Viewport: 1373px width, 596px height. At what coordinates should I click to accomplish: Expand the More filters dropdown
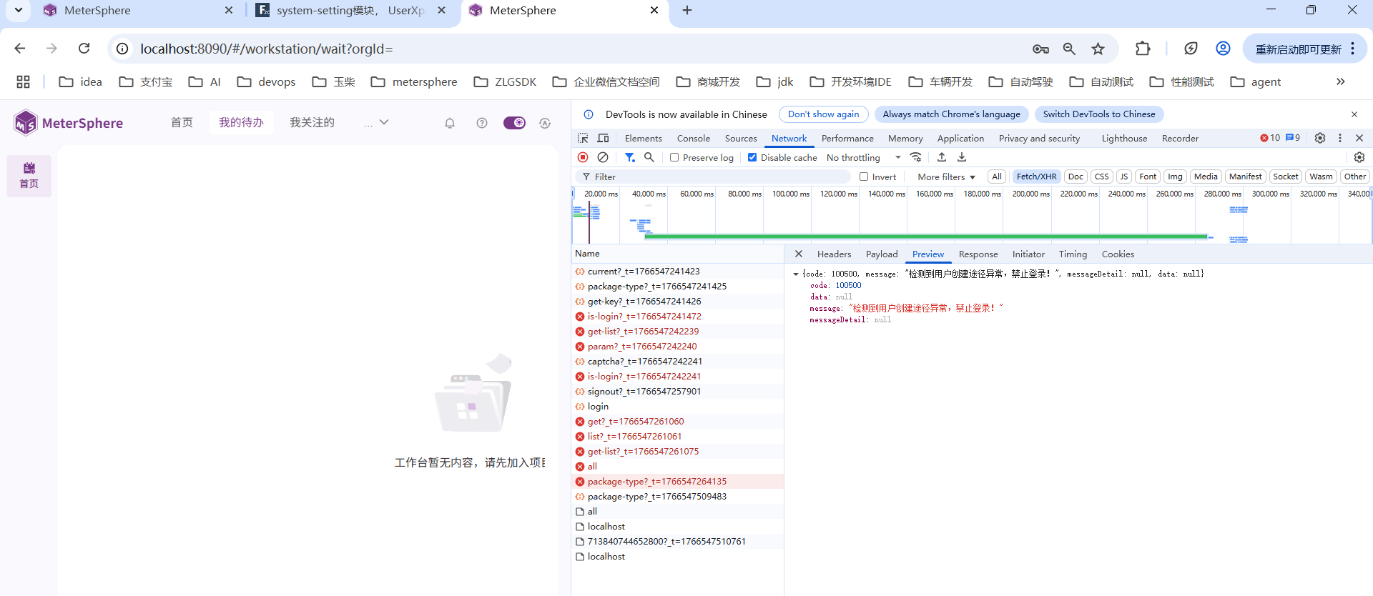[946, 177]
